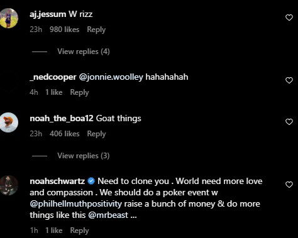Open the @mrbeast mention
This screenshot has width=298, height=238.
[x=108, y=215]
